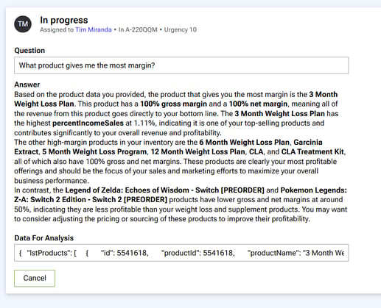
Task: Click the Answer section label
Action: tap(27, 85)
